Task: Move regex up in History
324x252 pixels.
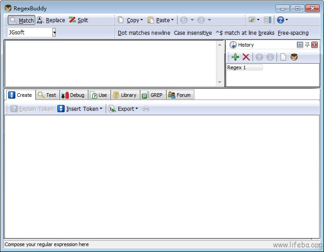Action: point(259,57)
